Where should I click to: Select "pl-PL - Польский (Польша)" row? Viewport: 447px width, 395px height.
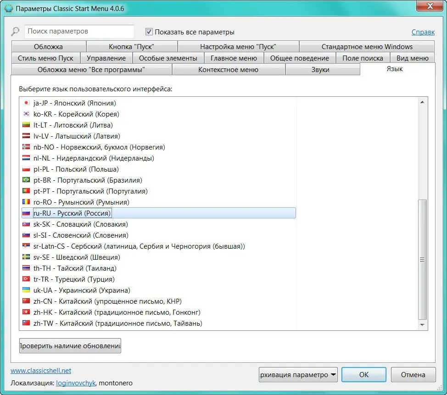tap(159, 169)
